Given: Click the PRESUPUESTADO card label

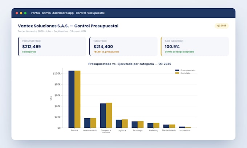Looking at the screenshot, I should tap(31, 41).
